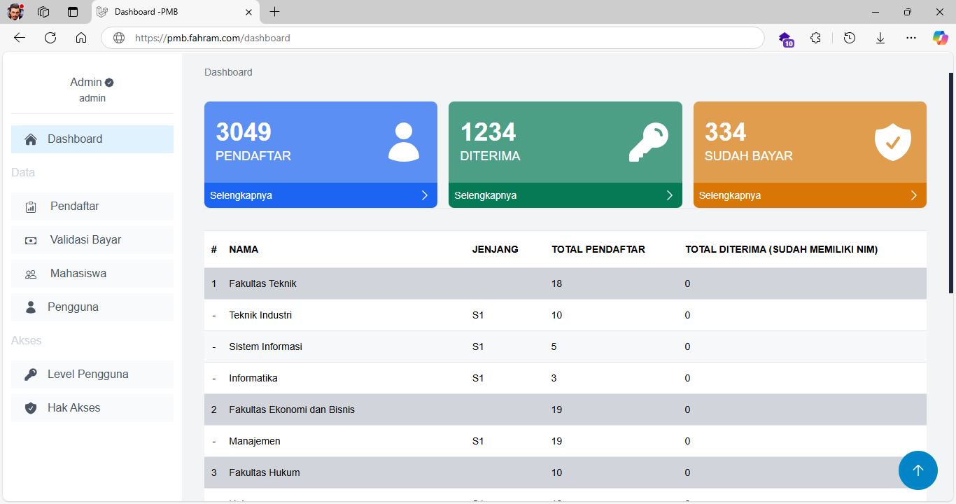Click the user icon on Pendaftar card
This screenshot has width=956, height=504.
(404, 142)
